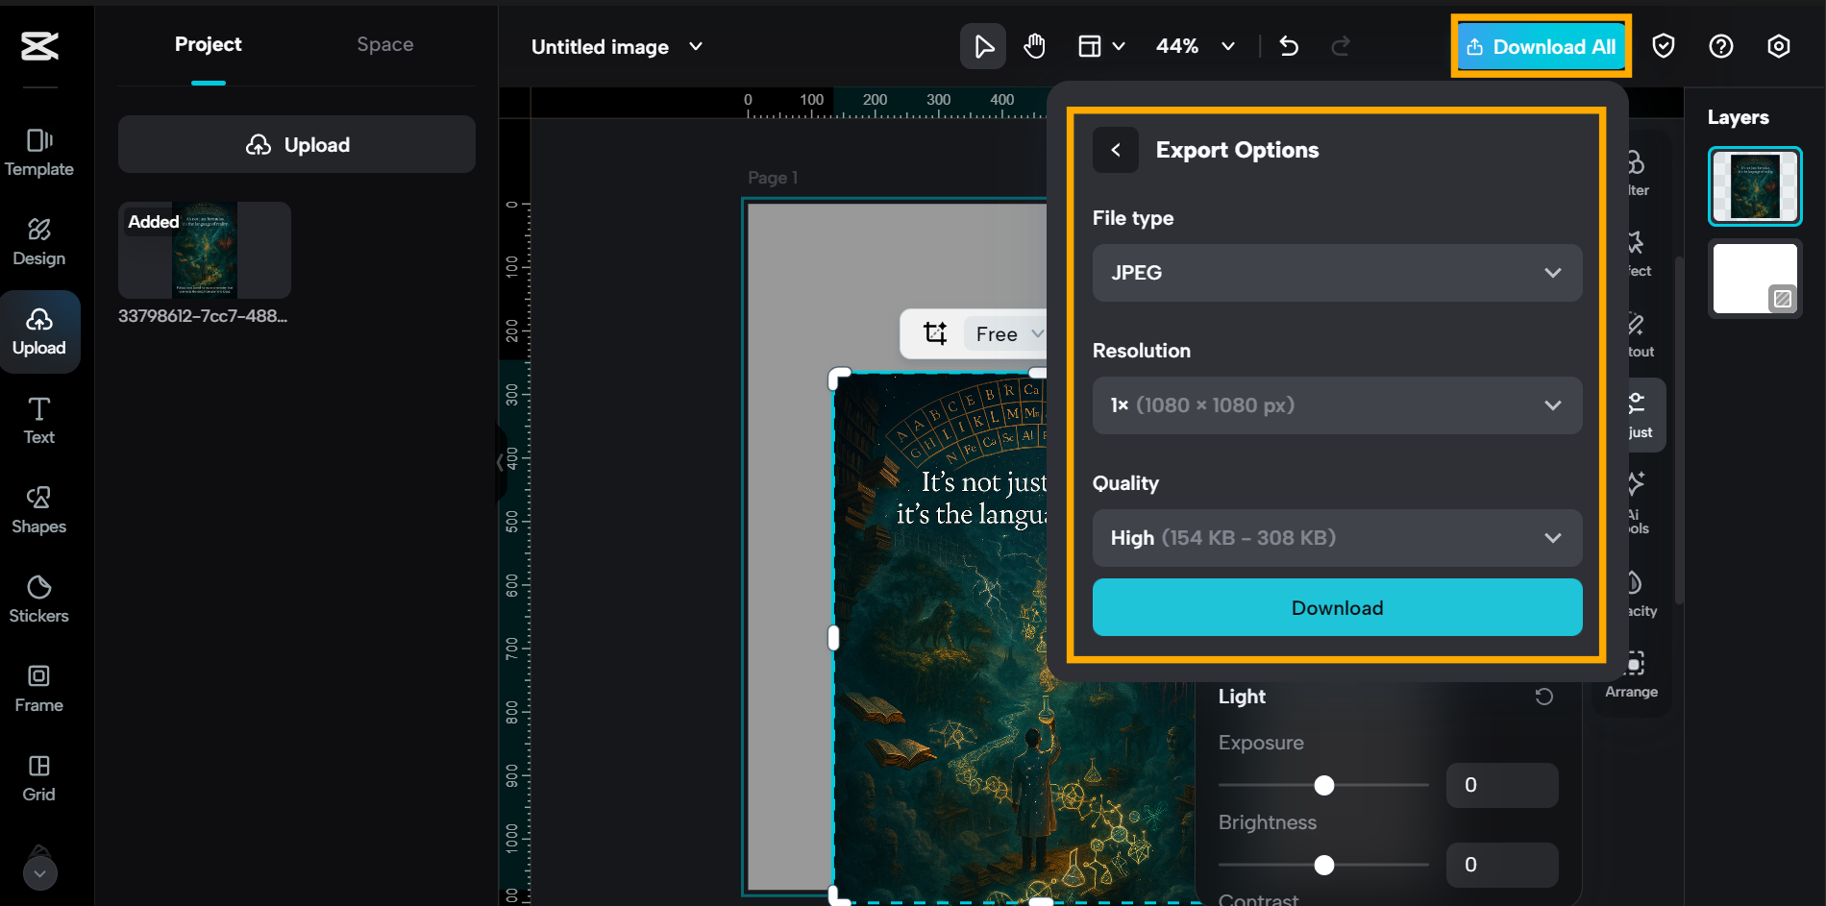The width and height of the screenshot is (1826, 906).
Task: Click the teal Download button
Action: click(1336, 607)
